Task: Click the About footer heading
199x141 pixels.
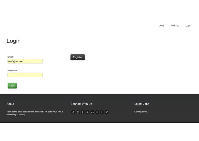Action: [10, 104]
